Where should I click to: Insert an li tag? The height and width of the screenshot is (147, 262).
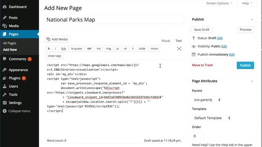pos(133,49)
